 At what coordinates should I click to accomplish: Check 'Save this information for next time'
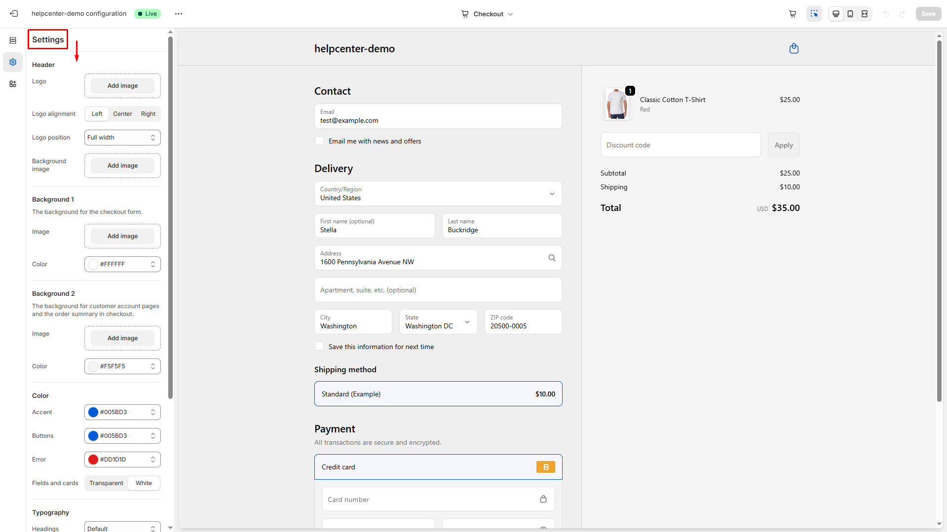[x=319, y=347]
